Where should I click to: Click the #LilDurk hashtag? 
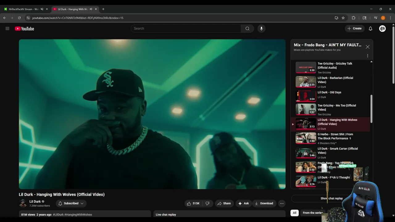click(x=58, y=215)
